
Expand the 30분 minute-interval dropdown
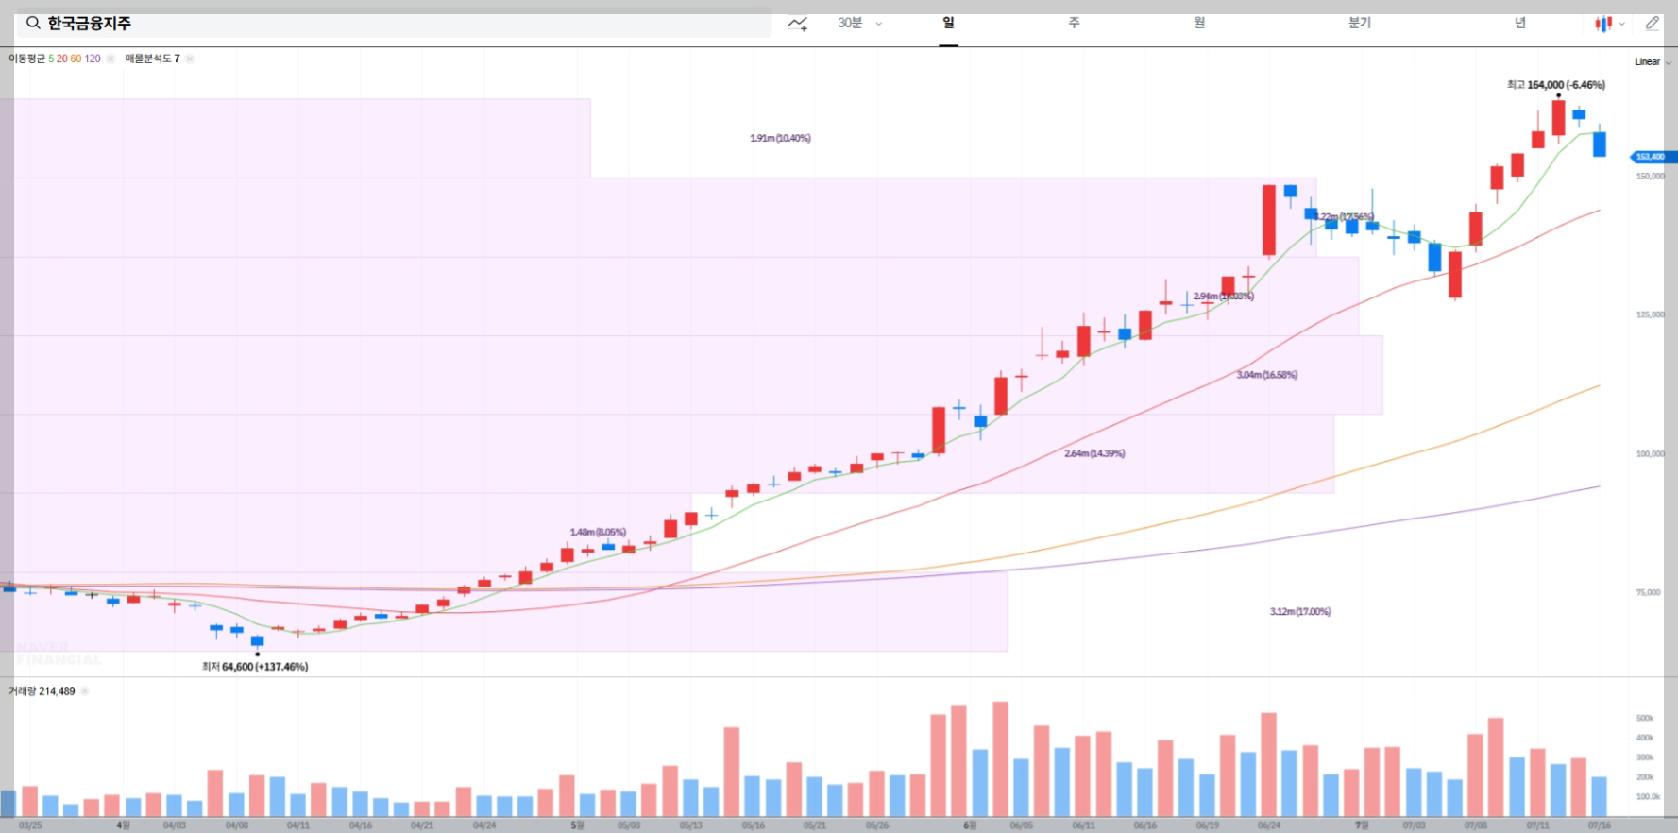click(x=859, y=23)
